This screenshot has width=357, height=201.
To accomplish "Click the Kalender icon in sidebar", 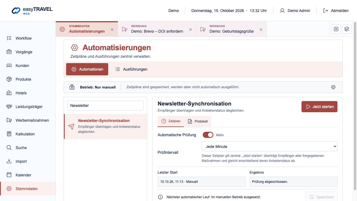I will (9, 175).
